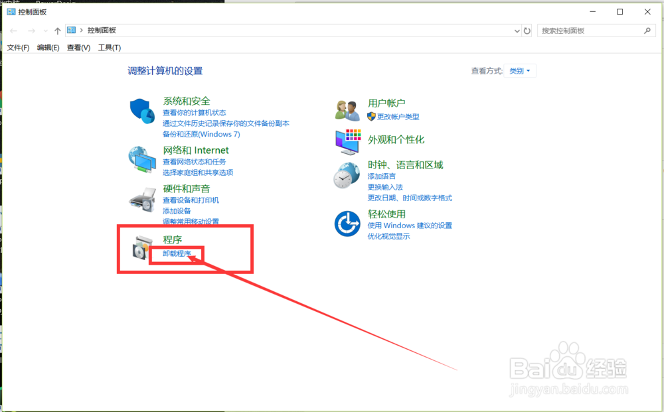Click 查看你的计算机状态 link

coord(195,113)
